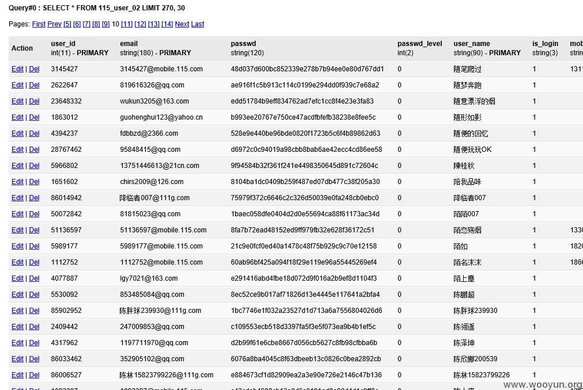Delete the row for user_id 86033462
Screen dimensions: 583x390
34,359
